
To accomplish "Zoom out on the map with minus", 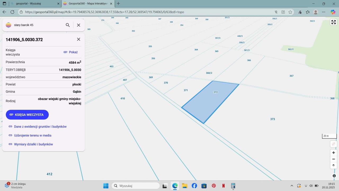I will point(333,159).
